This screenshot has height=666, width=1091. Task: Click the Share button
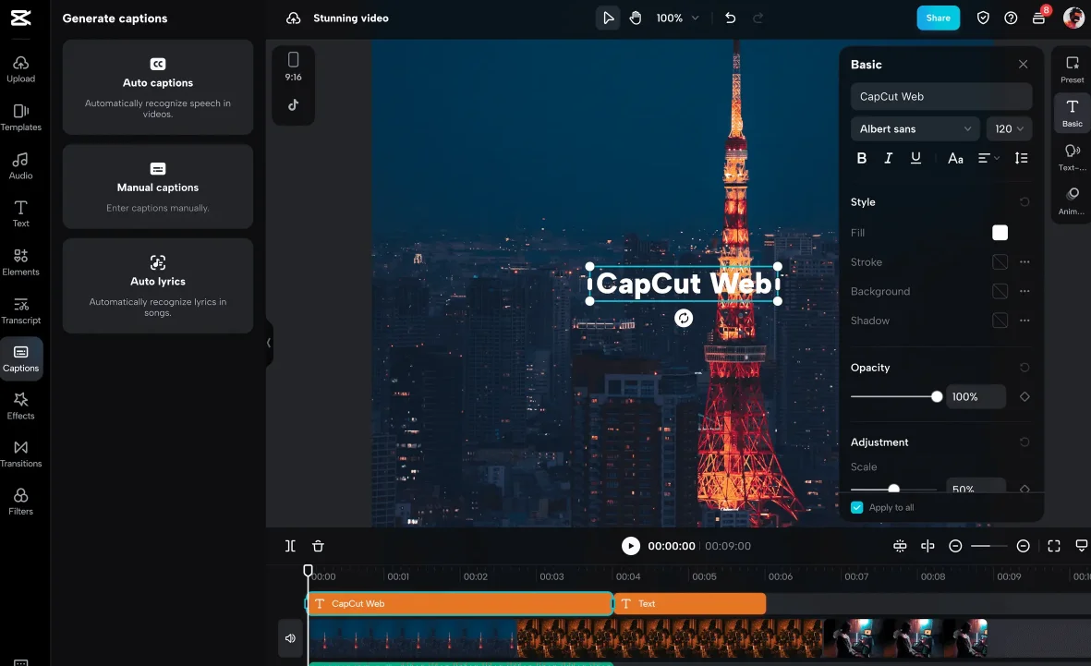(938, 18)
